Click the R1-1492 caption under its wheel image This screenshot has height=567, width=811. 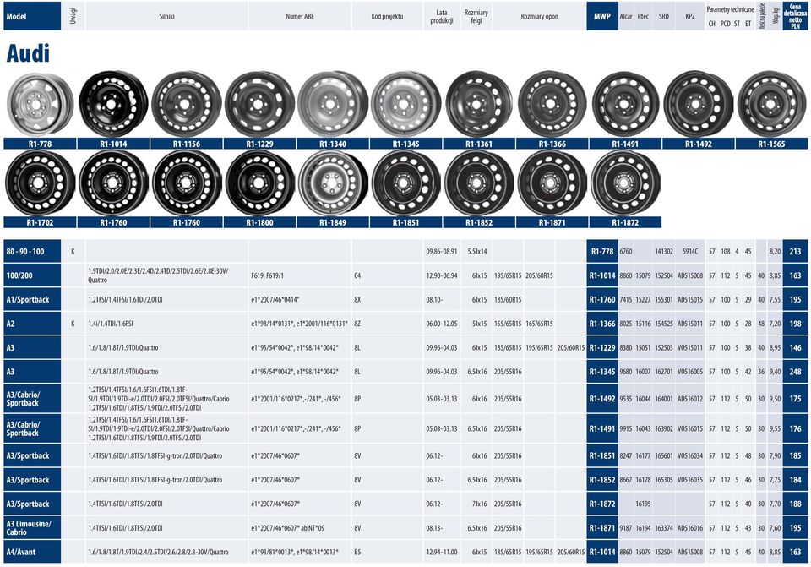699,144
